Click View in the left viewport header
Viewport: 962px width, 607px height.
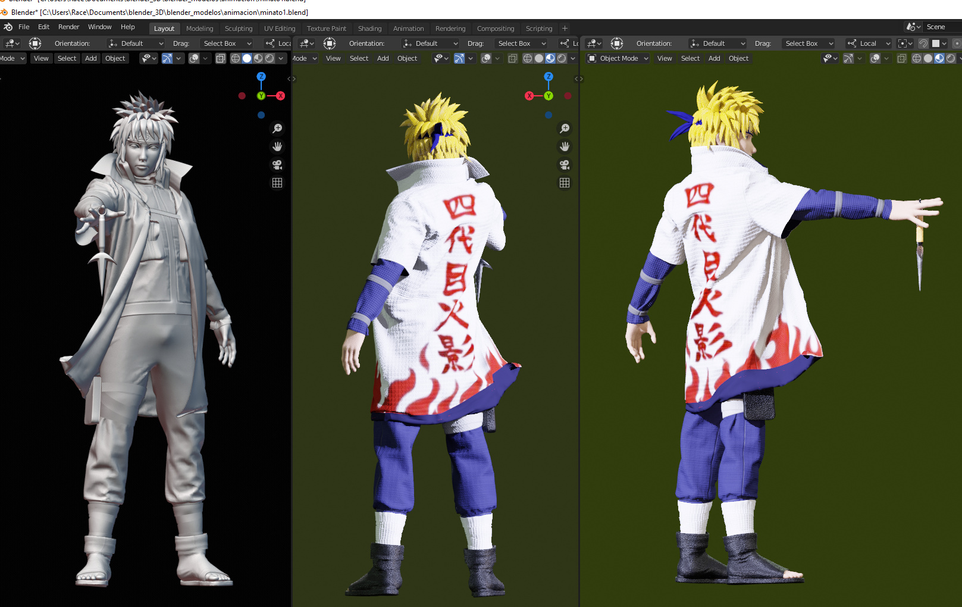click(x=41, y=58)
